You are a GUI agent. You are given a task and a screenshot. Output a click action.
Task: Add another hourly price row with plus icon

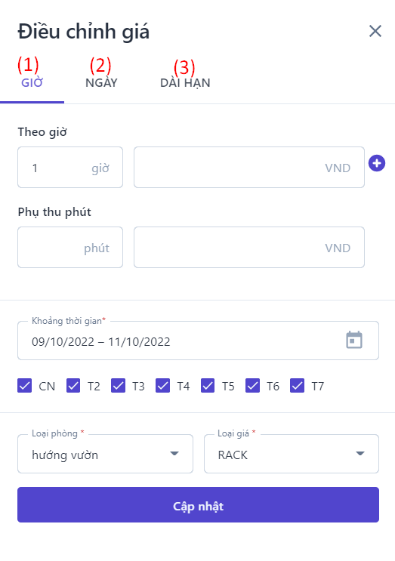(377, 163)
